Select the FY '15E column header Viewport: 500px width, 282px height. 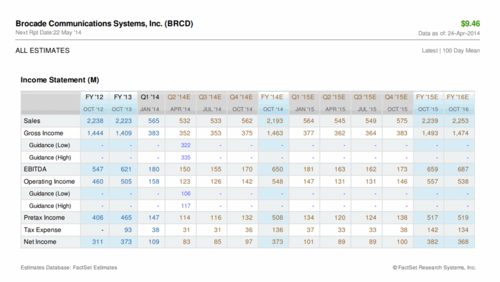(x=427, y=97)
